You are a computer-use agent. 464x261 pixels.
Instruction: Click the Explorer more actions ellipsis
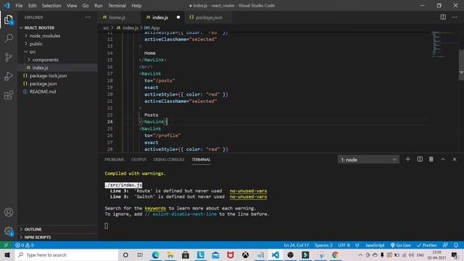[x=88, y=17]
